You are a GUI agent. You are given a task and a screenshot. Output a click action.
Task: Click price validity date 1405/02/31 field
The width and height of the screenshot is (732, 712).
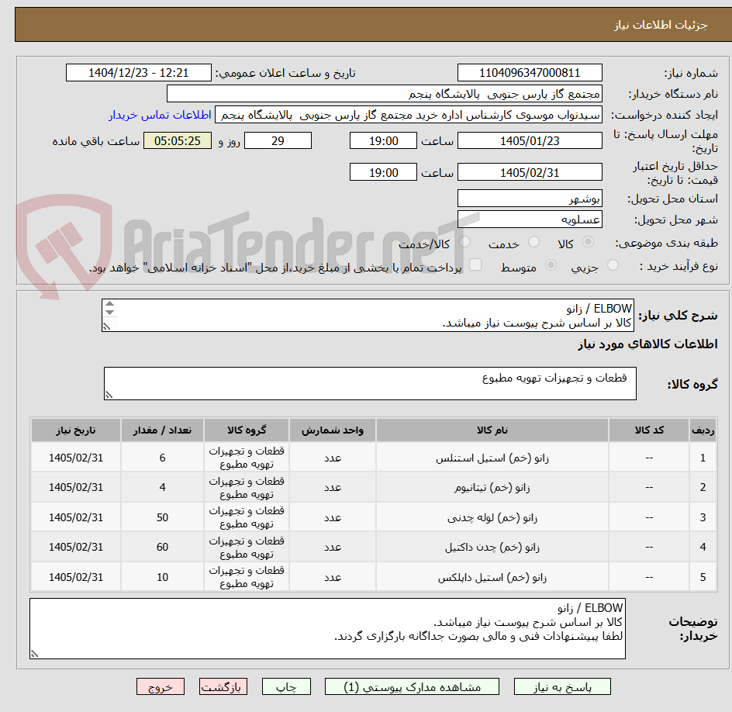point(530,172)
